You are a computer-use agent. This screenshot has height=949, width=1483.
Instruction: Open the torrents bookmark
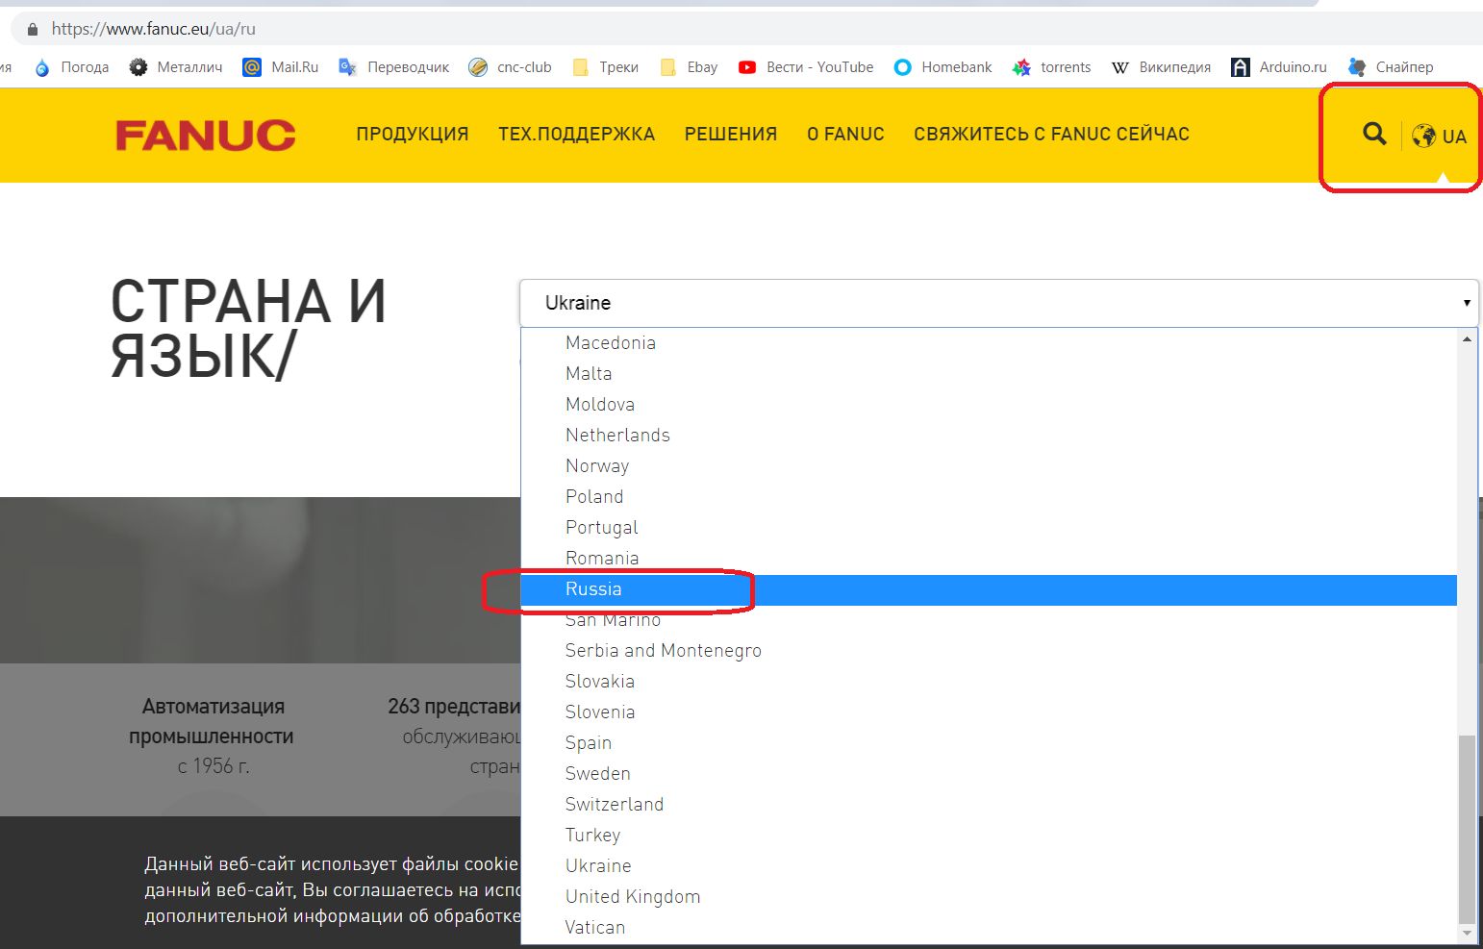click(1052, 67)
